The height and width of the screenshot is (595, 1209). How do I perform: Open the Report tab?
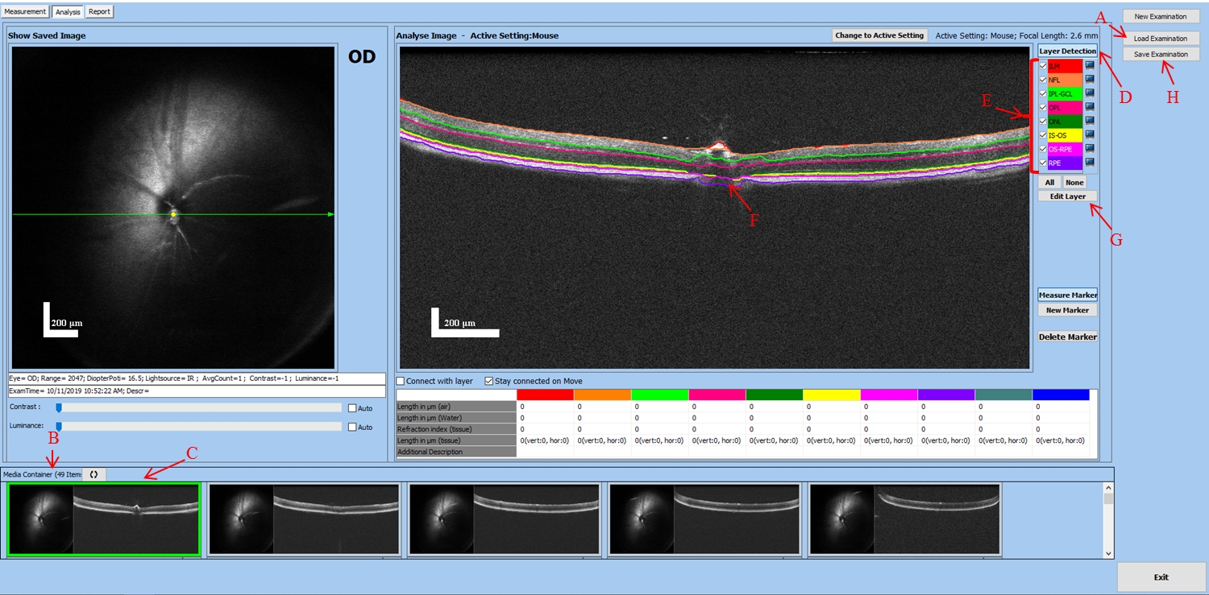(x=99, y=11)
